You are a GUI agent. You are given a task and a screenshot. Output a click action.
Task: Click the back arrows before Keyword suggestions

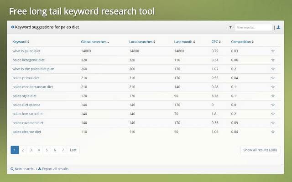[x=12, y=27]
